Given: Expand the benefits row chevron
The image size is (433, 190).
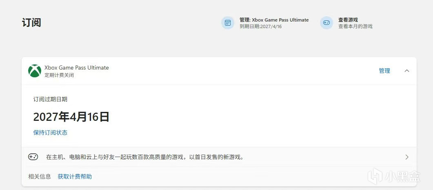Looking at the screenshot, I should pyautogui.click(x=407, y=157).
